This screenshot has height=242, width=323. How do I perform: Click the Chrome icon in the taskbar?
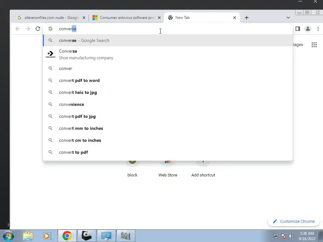[x=67, y=236]
